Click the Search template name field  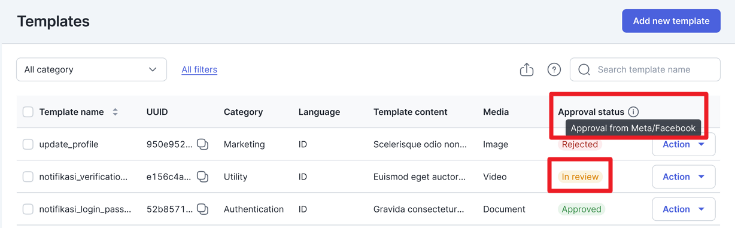coord(645,69)
